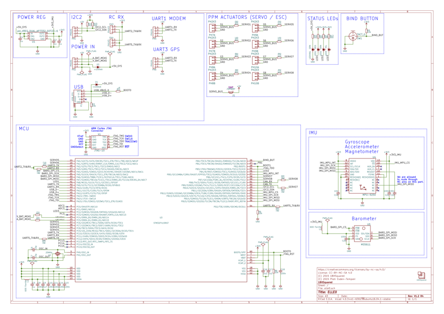Click the UART3_RX label in the UART3 GPS section
This screenshot has height=314, width=444.
[x=171, y=58]
